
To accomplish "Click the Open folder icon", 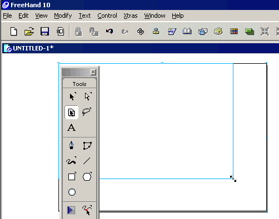I will click(29, 32).
